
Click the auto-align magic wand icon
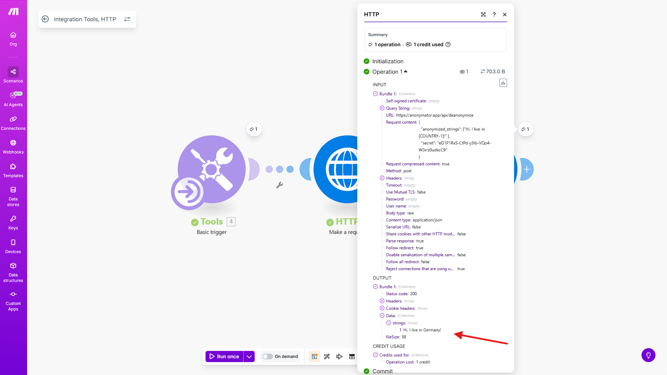pyautogui.click(x=327, y=357)
